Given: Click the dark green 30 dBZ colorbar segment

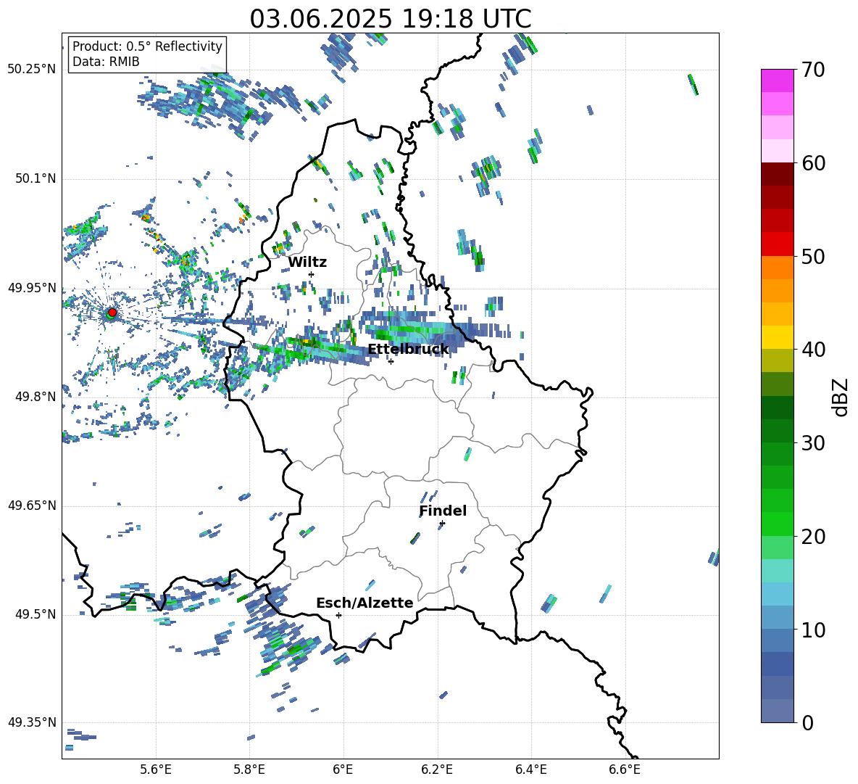Looking at the screenshot, I should click(778, 430).
